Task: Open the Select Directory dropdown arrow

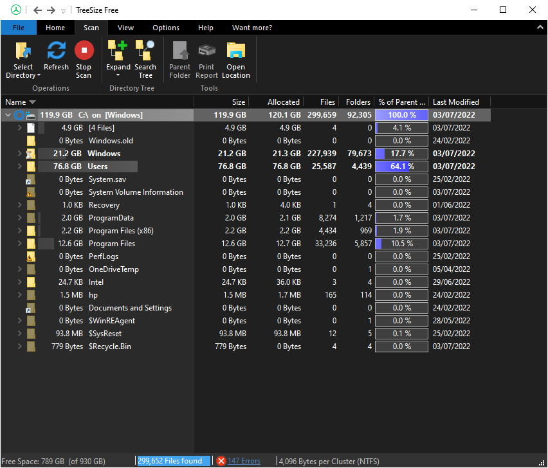Action: pos(39,75)
